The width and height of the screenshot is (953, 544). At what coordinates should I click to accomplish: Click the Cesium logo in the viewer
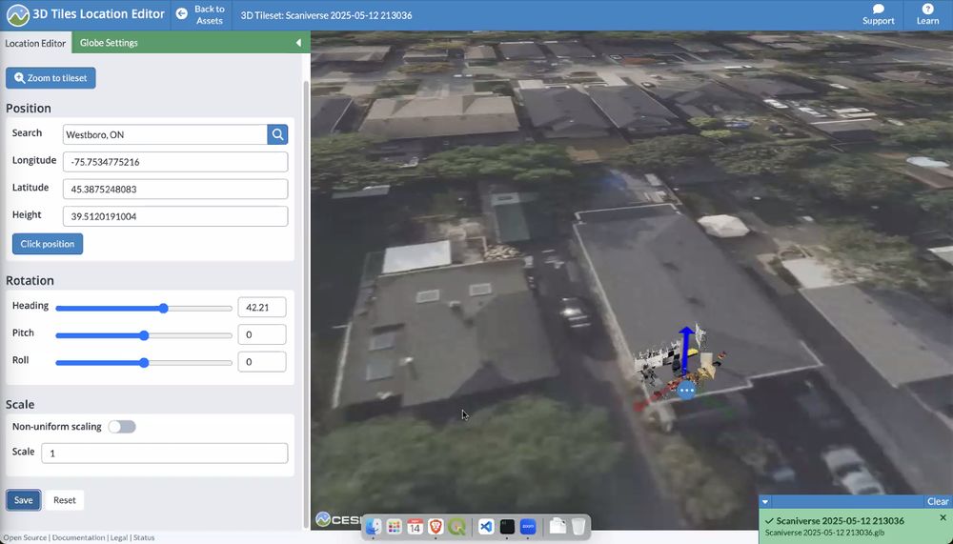(x=338, y=519)
